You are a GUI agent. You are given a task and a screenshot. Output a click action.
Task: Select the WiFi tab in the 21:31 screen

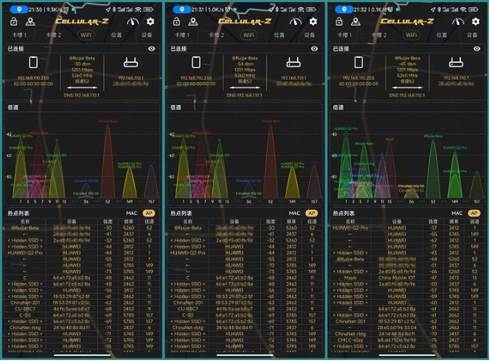point(249,35)
